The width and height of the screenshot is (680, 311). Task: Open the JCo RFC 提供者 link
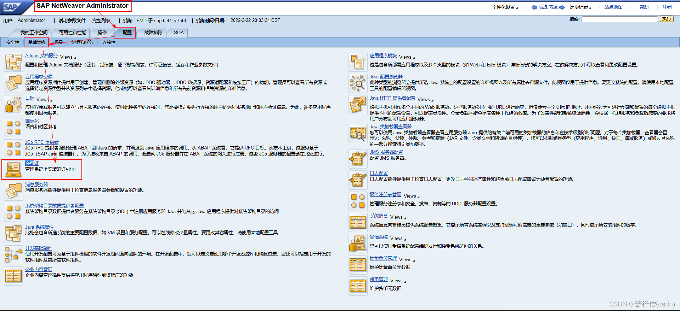point(42,142)
